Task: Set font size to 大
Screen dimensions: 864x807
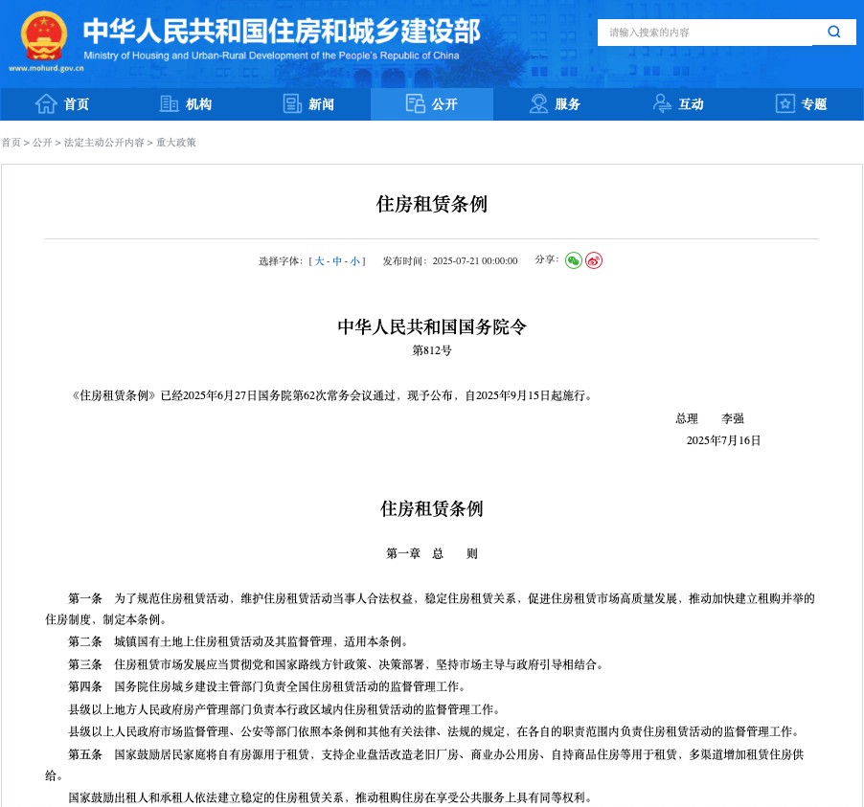Action: 320,261
